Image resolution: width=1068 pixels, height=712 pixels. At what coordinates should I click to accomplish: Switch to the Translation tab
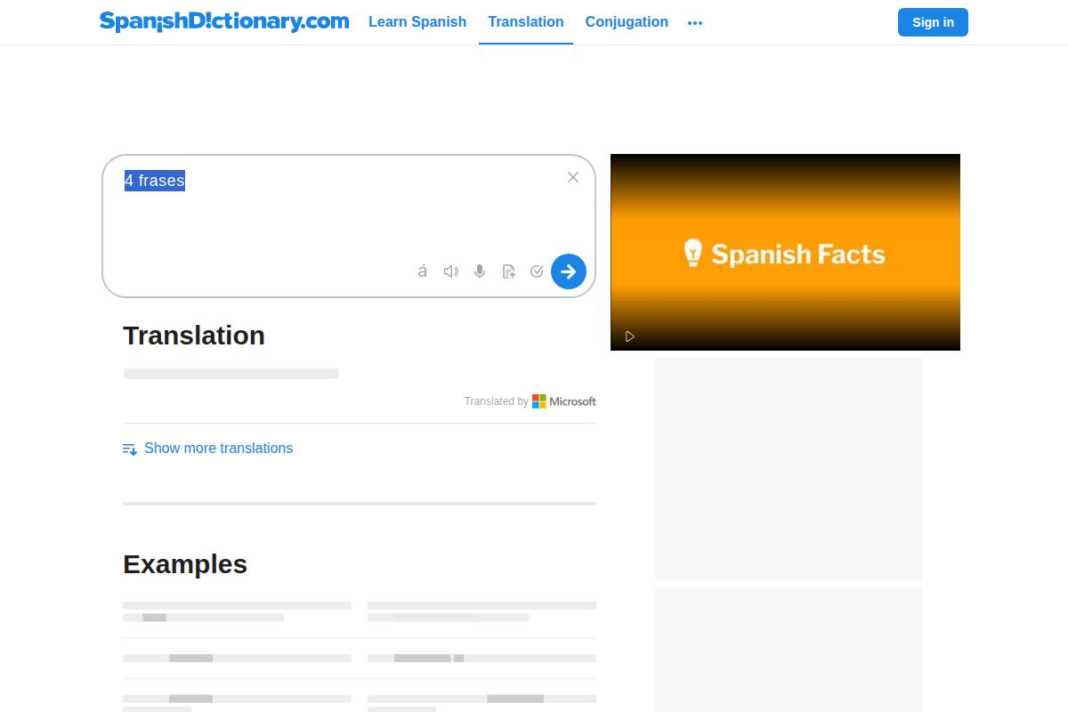525,22
